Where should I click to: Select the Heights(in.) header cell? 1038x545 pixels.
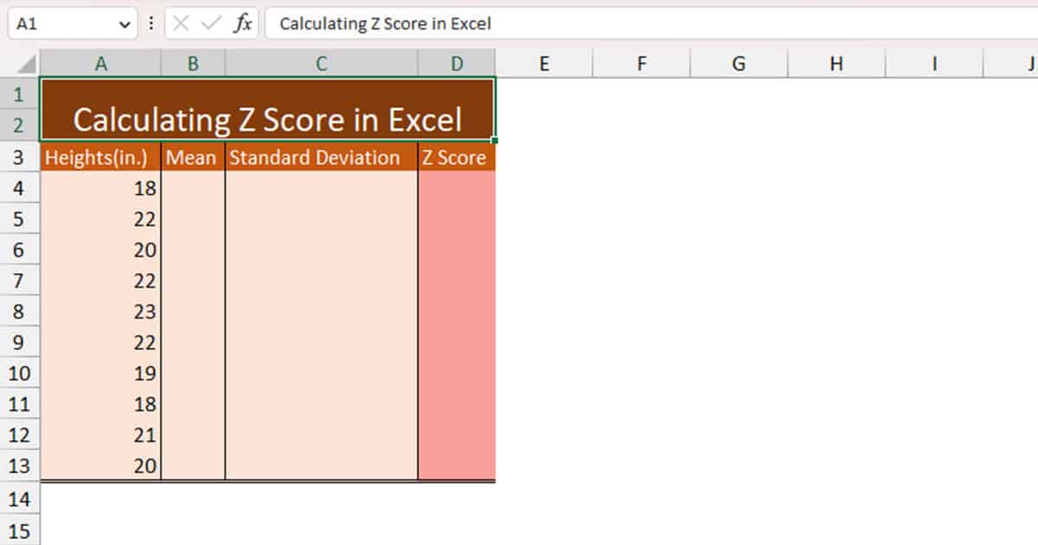pos(98,157)
